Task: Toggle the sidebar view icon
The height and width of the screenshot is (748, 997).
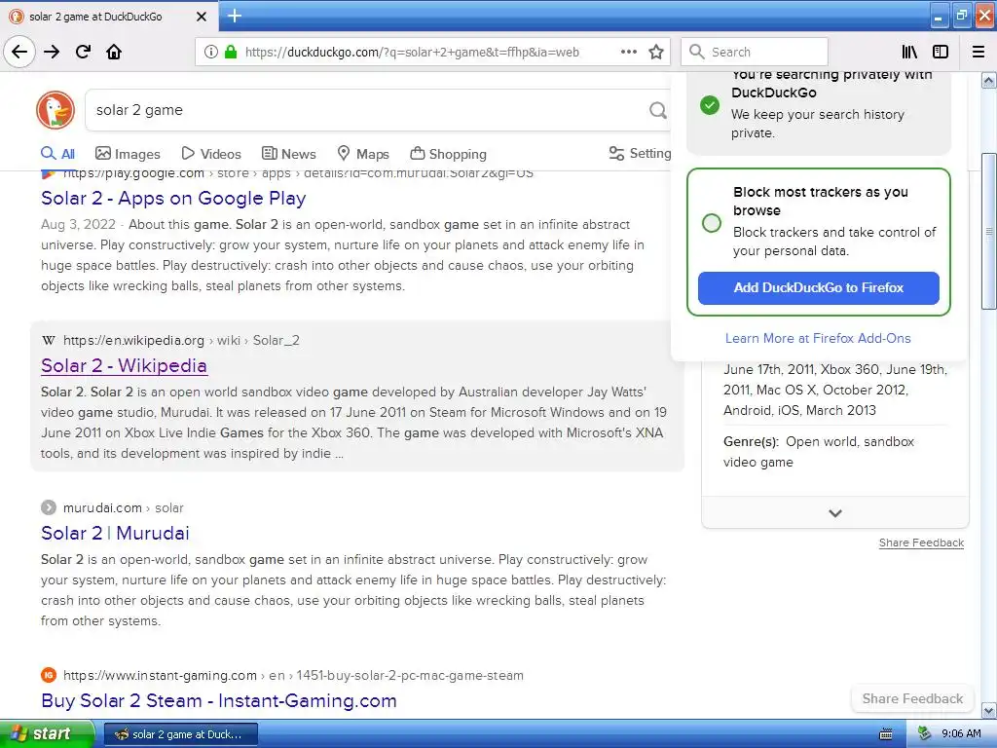Action: (941, 52)
